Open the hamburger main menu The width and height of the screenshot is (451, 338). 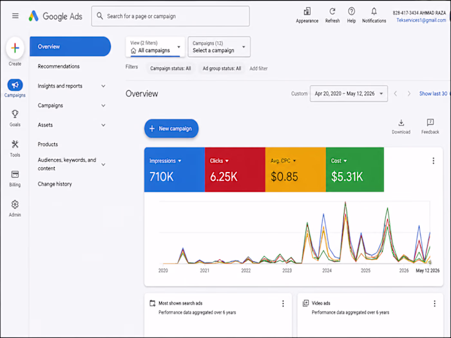[x=15, y=16]
